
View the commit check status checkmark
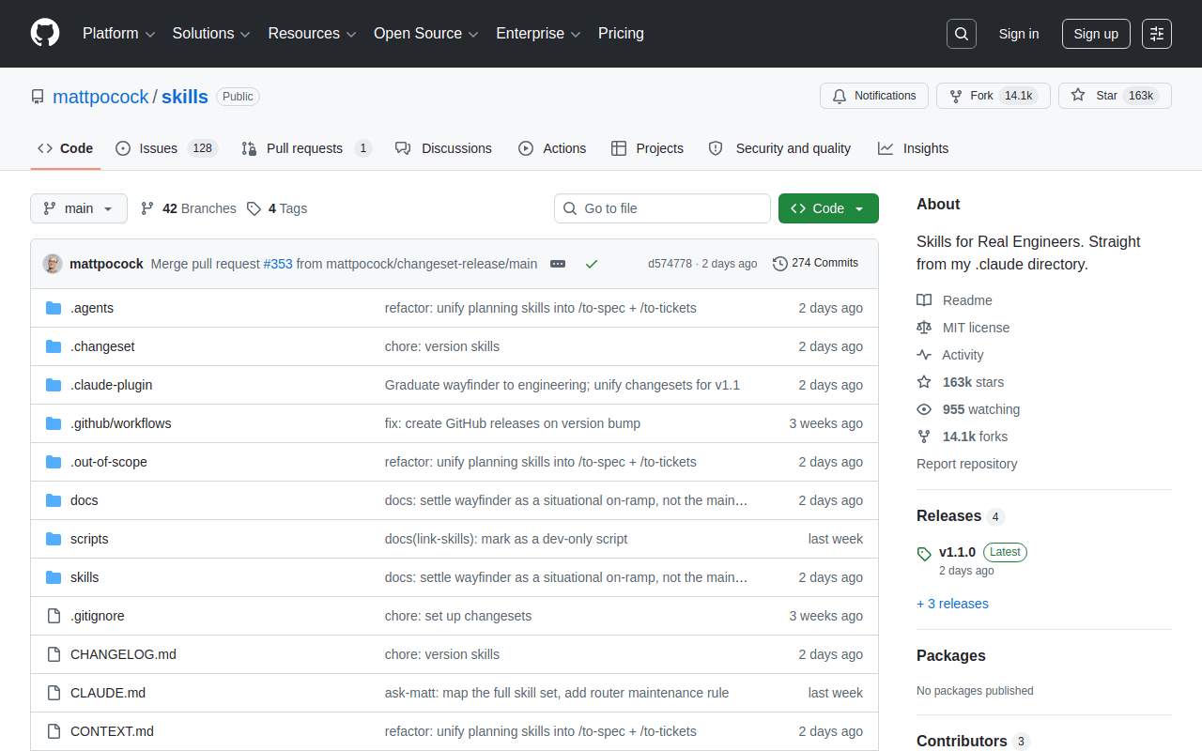tap(592, 264)
